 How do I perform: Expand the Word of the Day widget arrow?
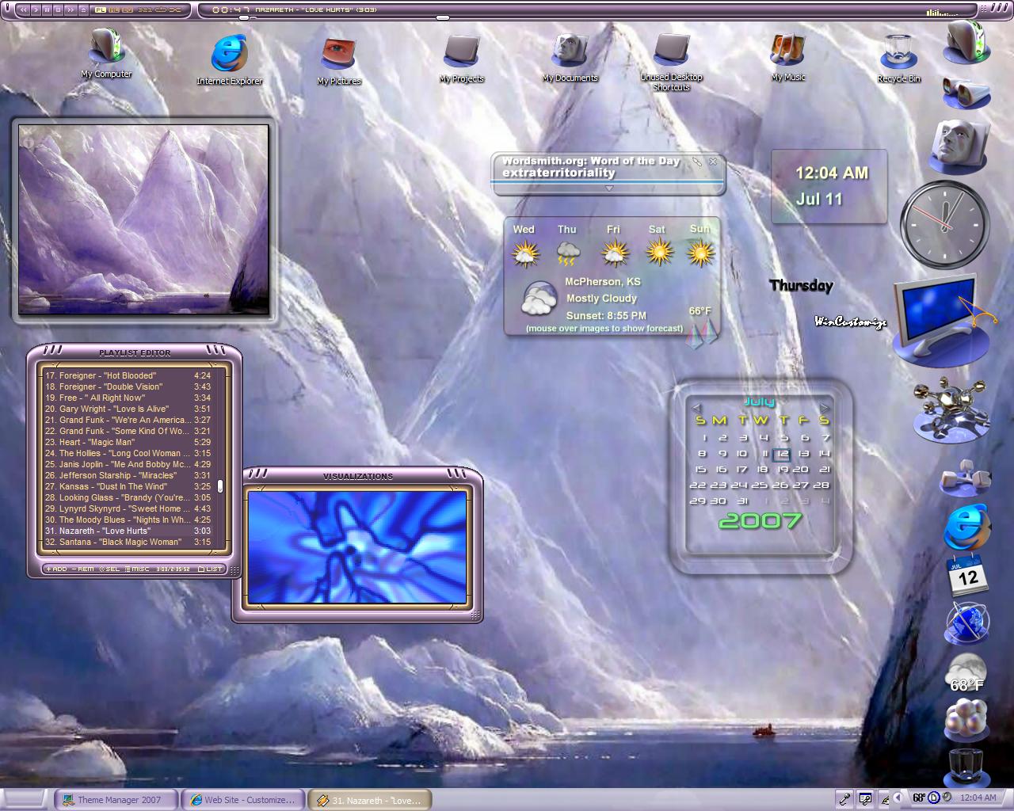coord(609,188)
